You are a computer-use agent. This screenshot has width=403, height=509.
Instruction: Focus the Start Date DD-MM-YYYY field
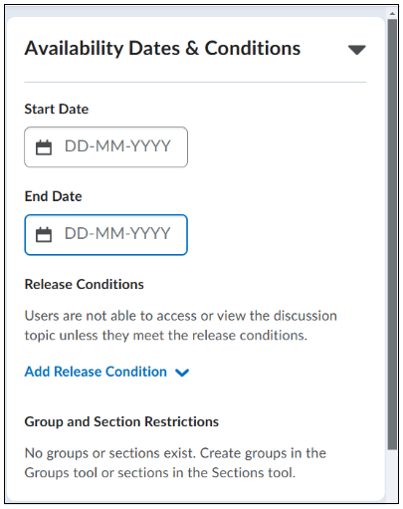point(105,147)
